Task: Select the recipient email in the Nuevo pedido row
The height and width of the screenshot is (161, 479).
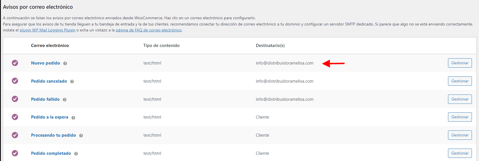Action: coord(285,63)
